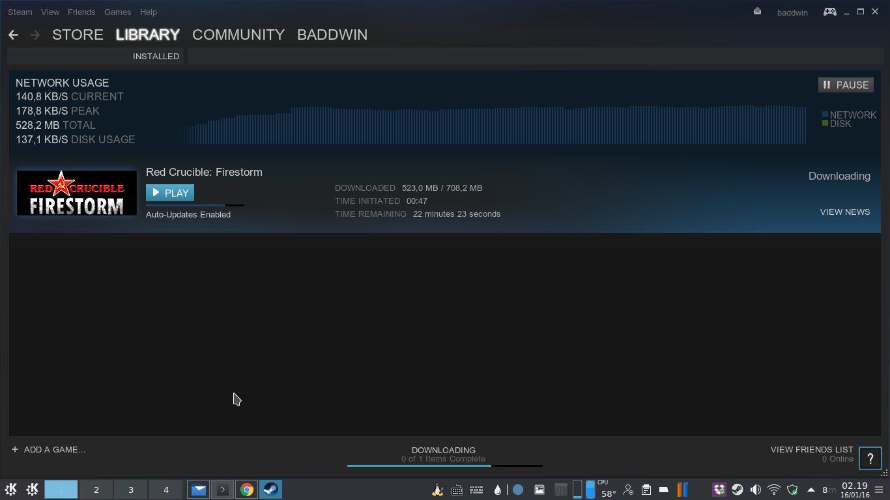890x500 pixels.
Task: Switch to virtual desktop 1
Action: [x=61, y=490]
